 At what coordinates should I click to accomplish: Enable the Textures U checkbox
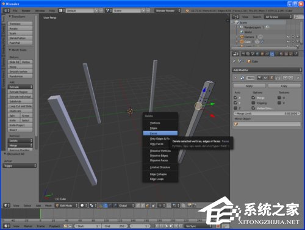tap(279, 98)
